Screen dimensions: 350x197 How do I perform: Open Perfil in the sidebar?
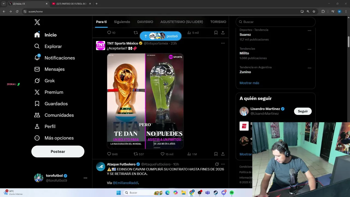[45, 127]
